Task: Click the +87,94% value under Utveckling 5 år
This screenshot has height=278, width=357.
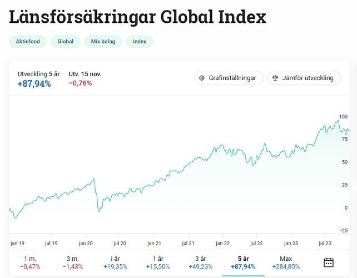Action: 33,84
